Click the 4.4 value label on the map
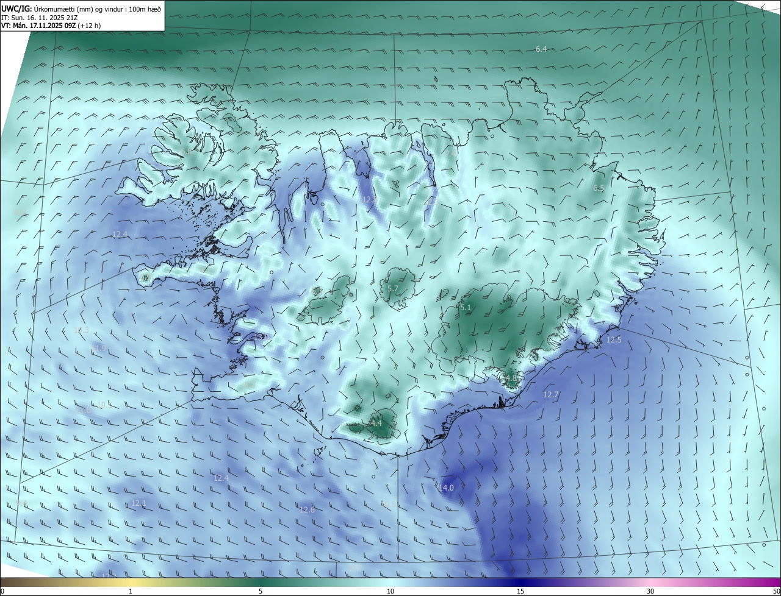The height and width of the screenshot is (596, 781). [x=376, y=423]
